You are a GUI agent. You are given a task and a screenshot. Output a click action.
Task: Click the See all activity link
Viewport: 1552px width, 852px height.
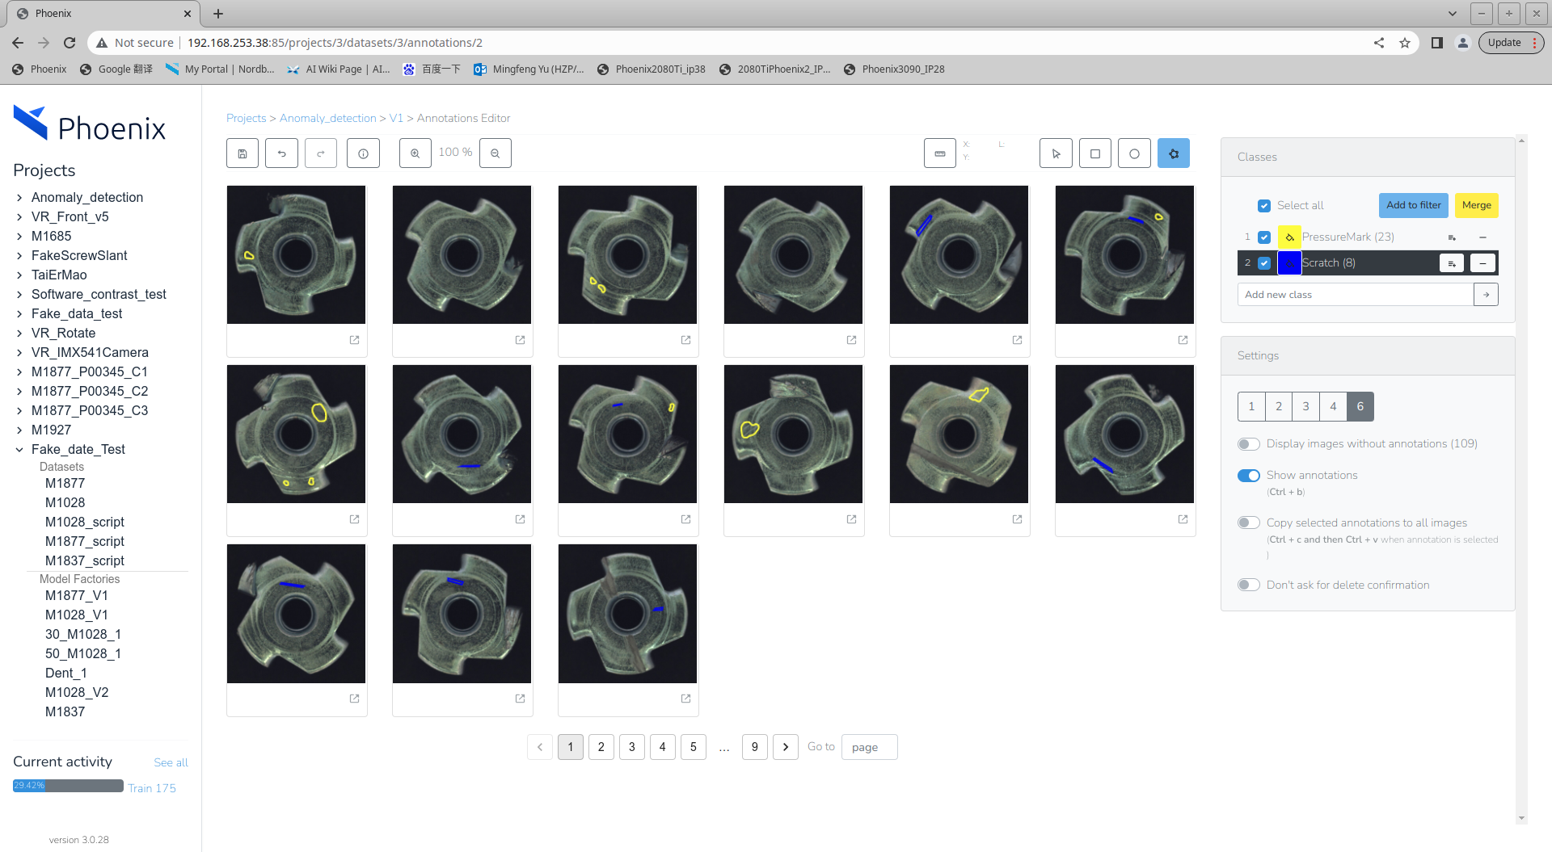[x=171, y=762]
